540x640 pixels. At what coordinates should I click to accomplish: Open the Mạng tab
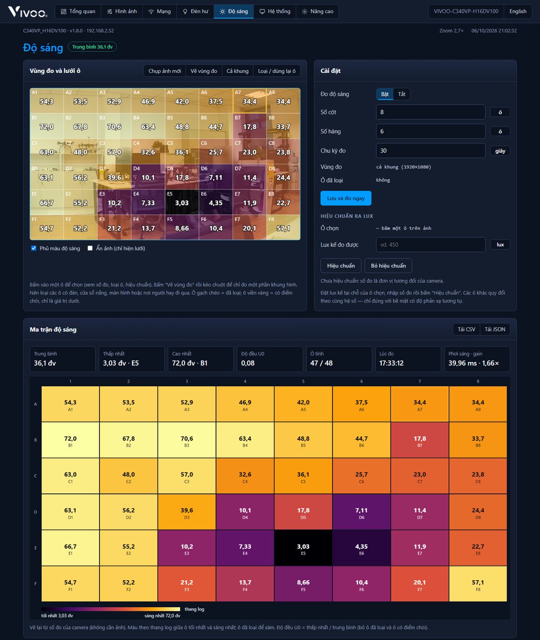click(x=160, y=11)
